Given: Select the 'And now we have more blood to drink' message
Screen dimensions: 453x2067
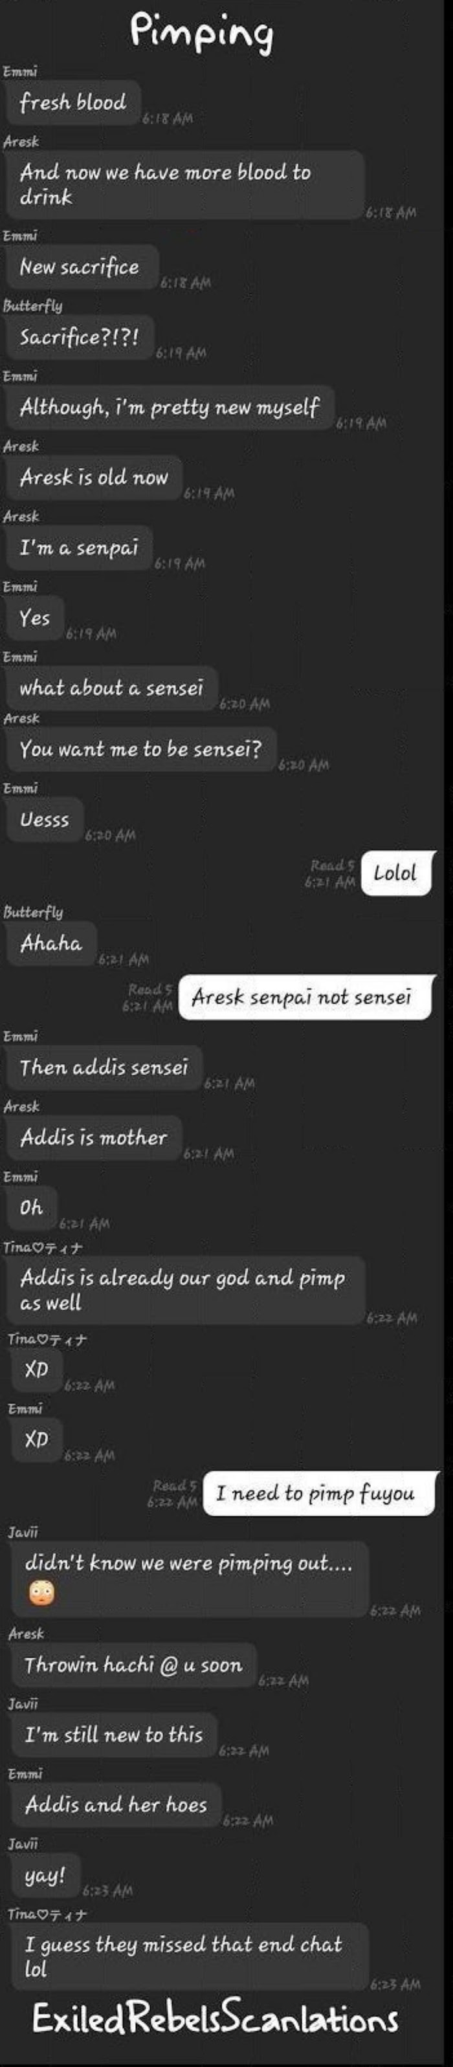Looking at the screenshot, I should (x=184, y=184).
